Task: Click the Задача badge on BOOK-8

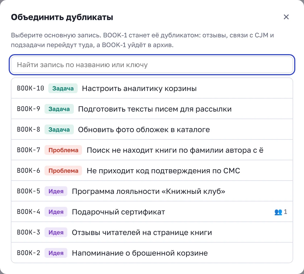Action: coord(59,129)
